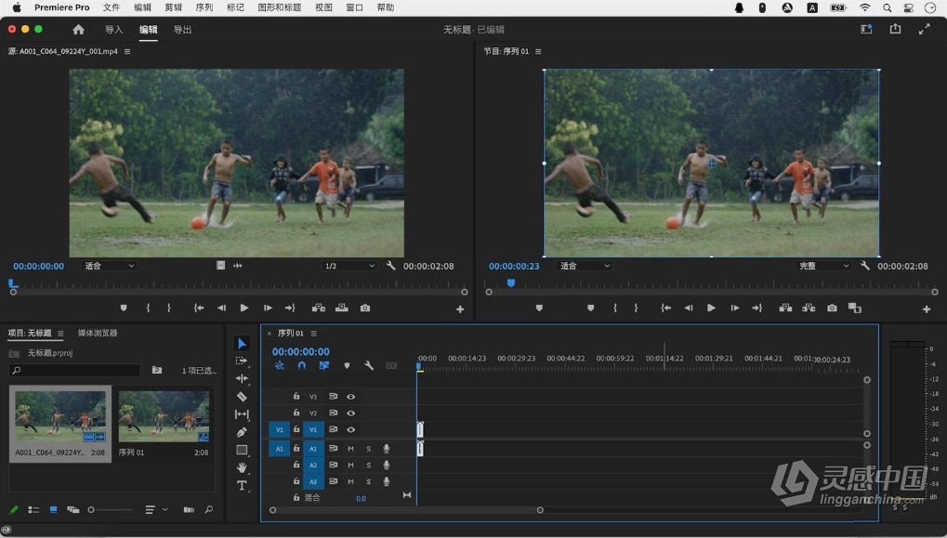Open Source monitor button editor plus
The height and width of the screenshot is (538, 947).
coord(460,309)
